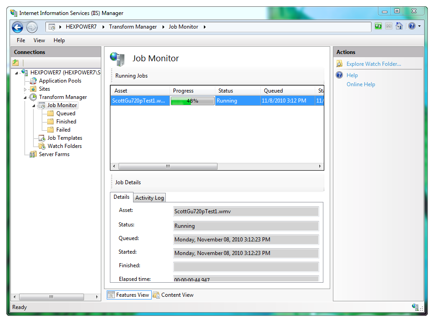Click Transform Manager in the breadcrumb
The width and height of the screenshot is (436, 324).
click(x=133, y=27)
